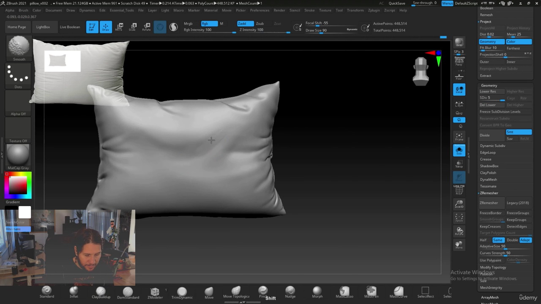Select the Morph brush

[x=317, y=292]
